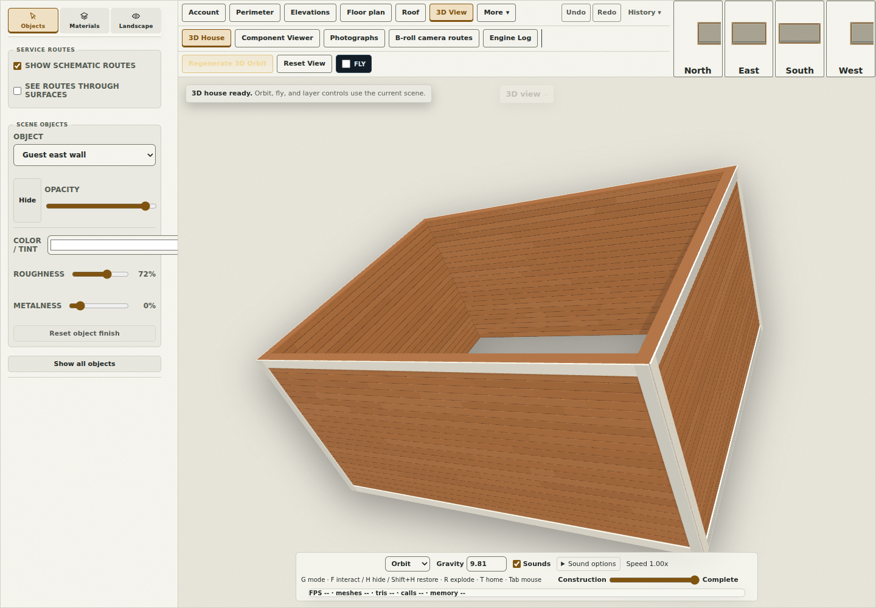
Task: Open the Component Viewer subtab
Action: point(277,38)
